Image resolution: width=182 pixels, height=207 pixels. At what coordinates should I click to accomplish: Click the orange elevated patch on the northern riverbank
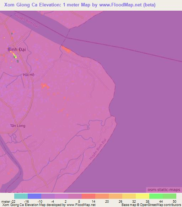(66, 49)
